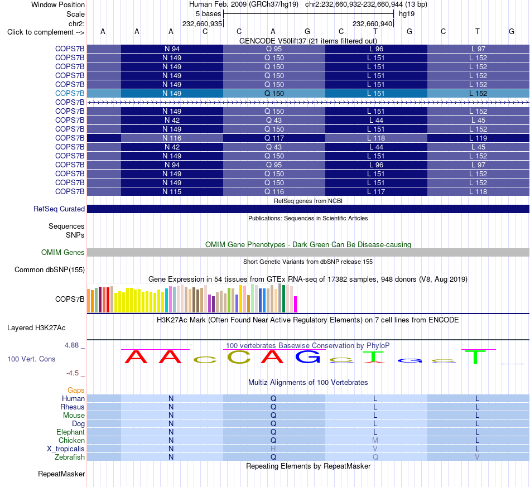Click the black Q 150 in the highlighted transcript row
Image resolution: width=530 pixels, height=487 pixels.
click(x=274, y=93)
